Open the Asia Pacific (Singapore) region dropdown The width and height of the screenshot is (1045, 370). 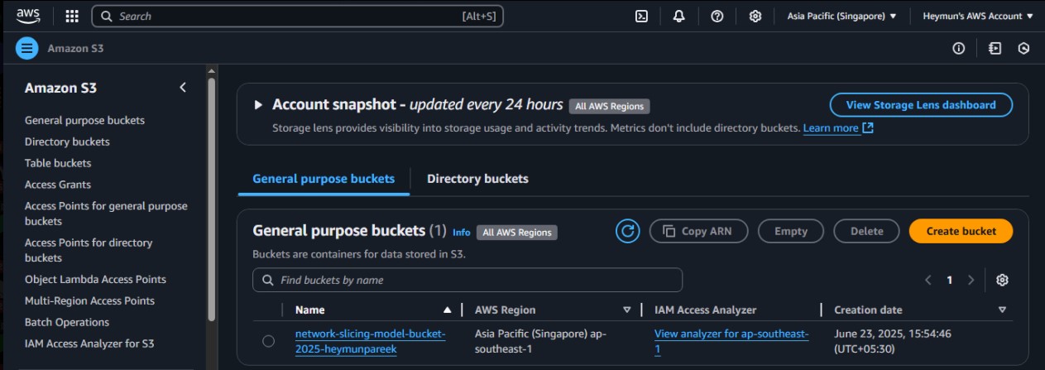click(841, 16)
